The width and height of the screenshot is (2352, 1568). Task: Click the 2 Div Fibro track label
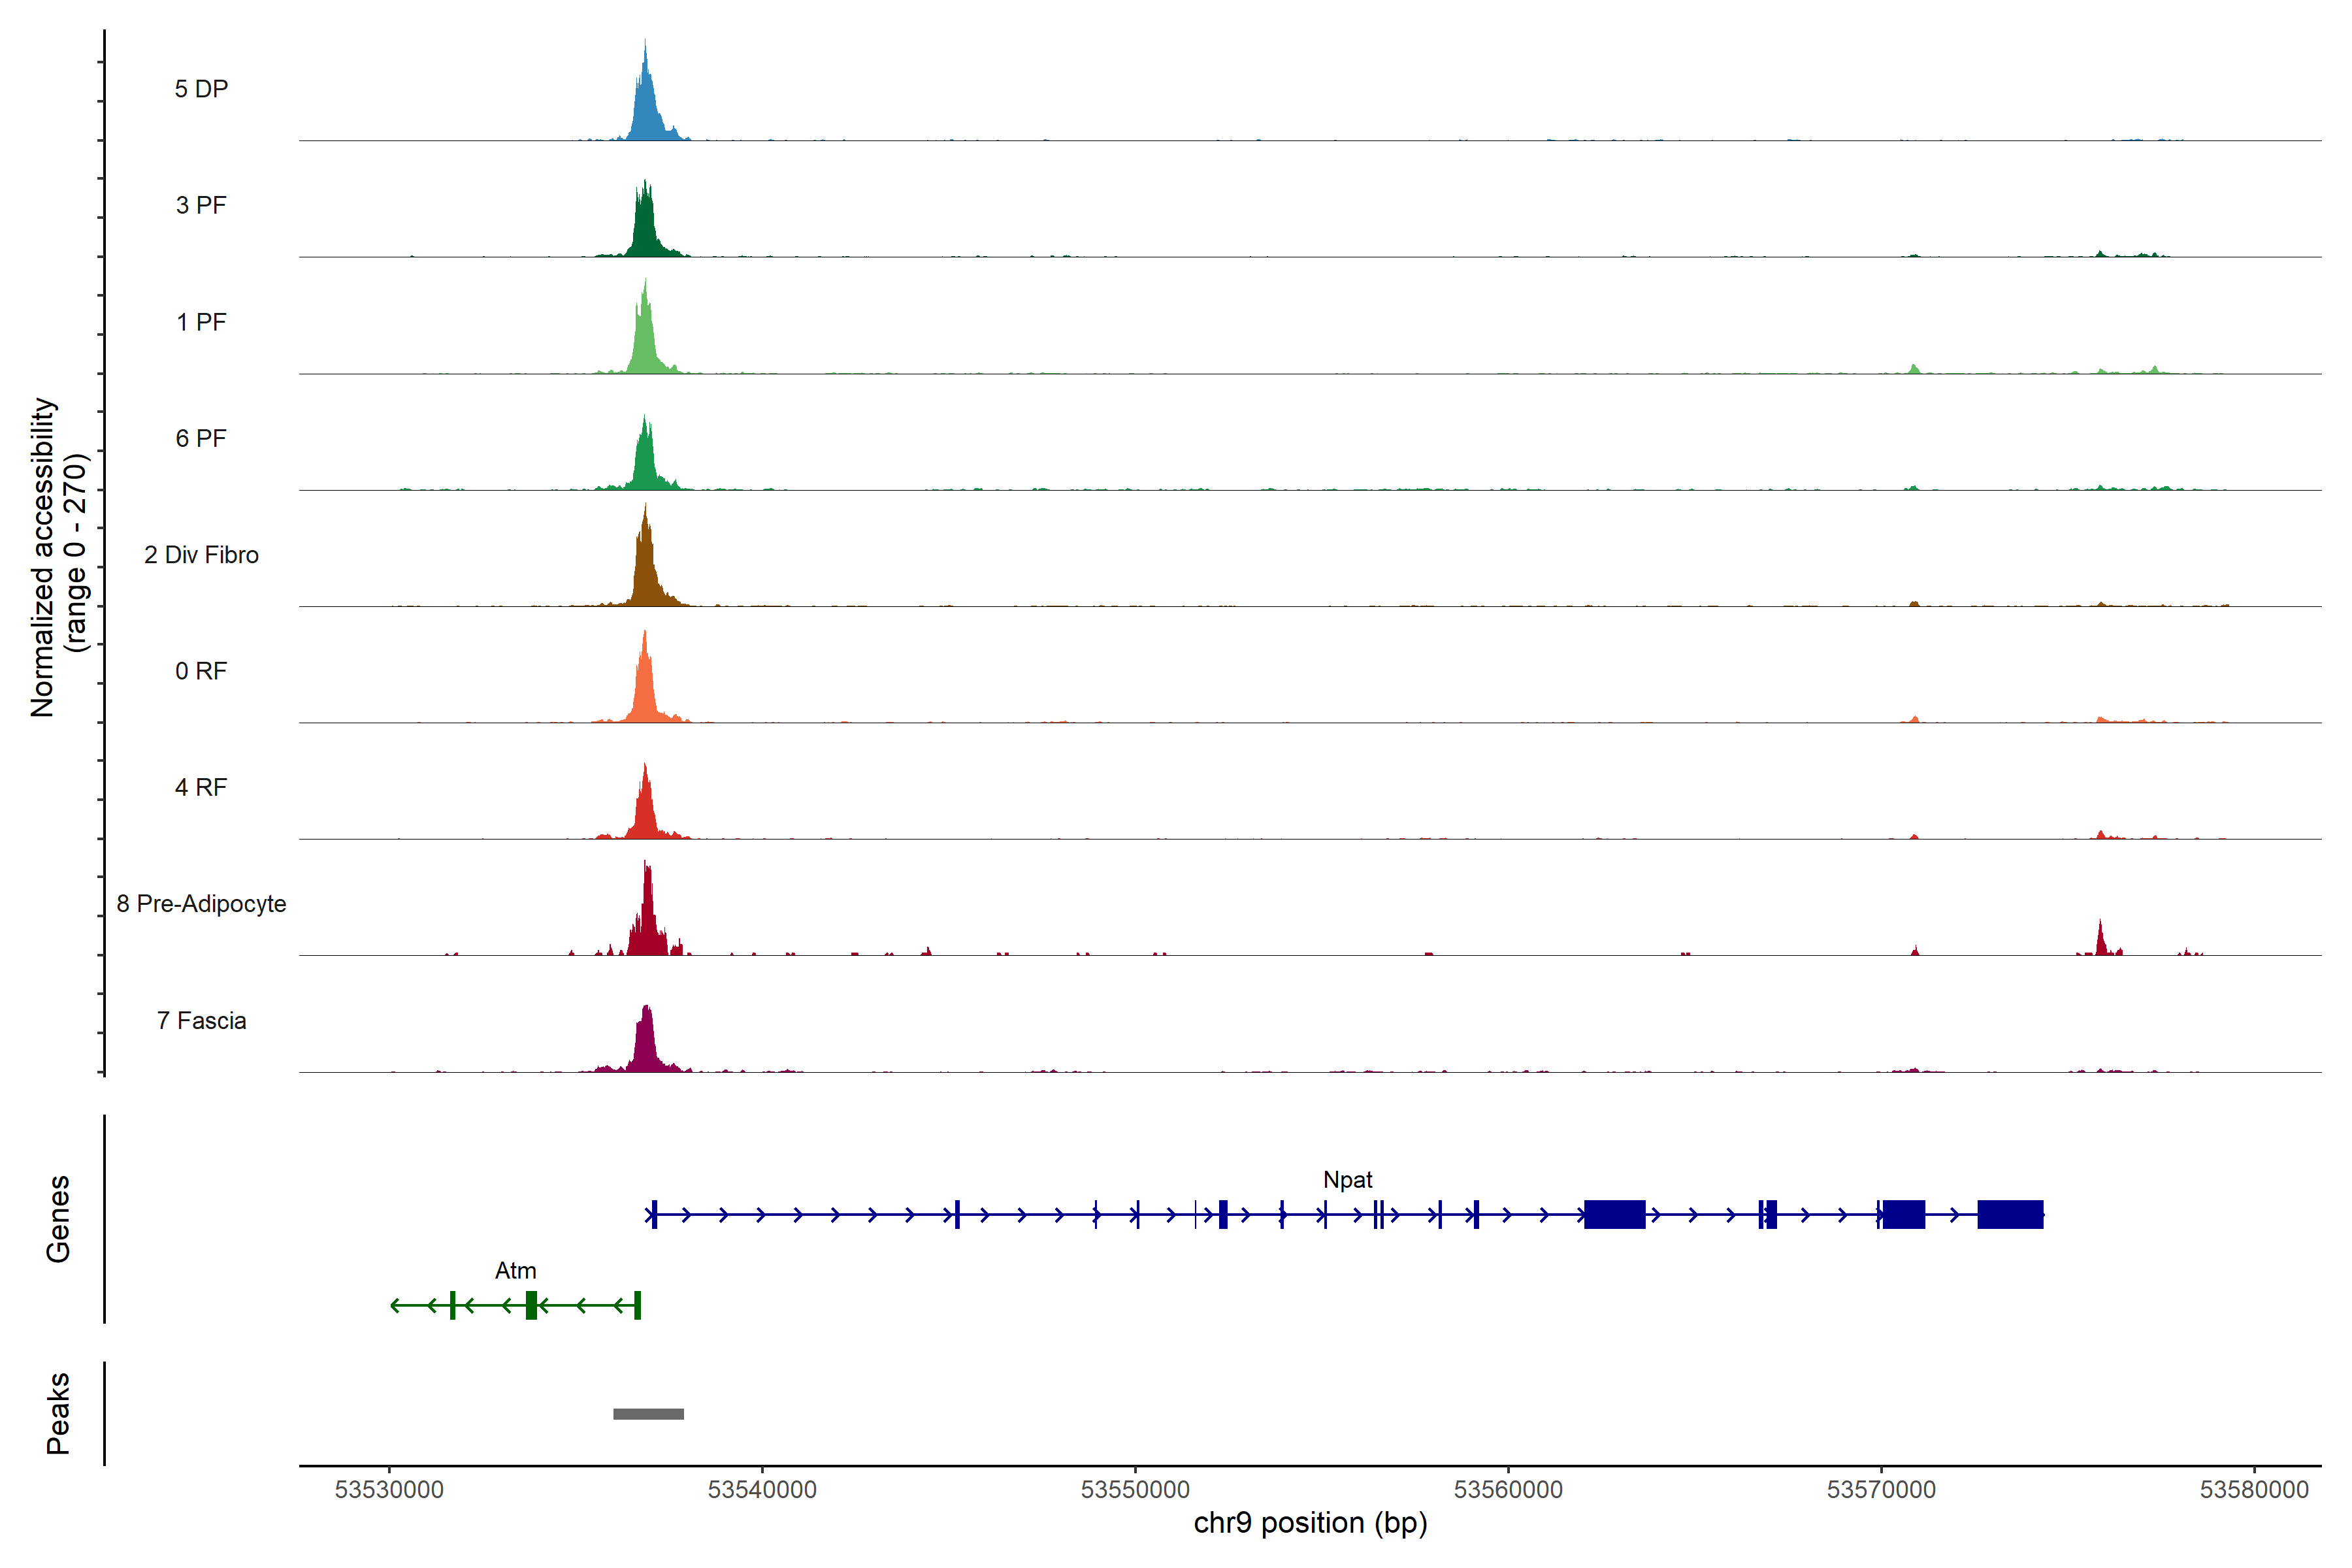pos(201,555)
